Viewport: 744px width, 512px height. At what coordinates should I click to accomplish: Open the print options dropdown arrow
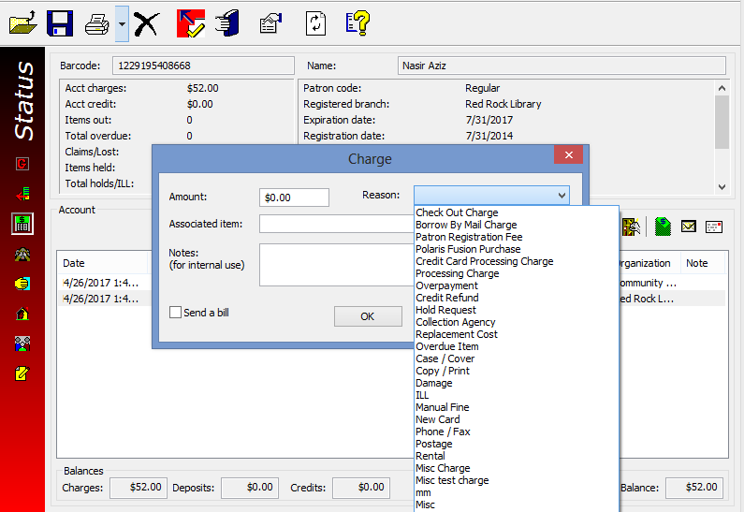pos(122,23)
